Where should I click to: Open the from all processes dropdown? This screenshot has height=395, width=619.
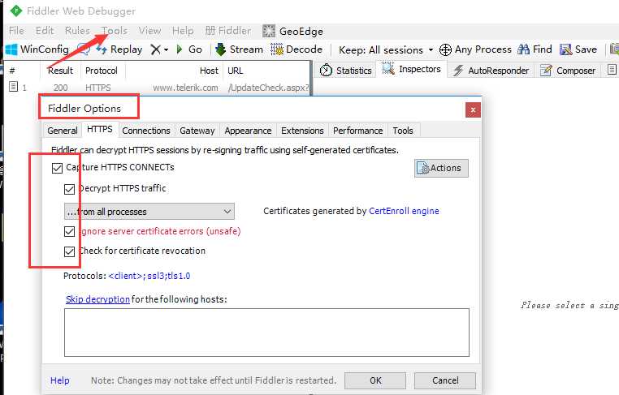coord(149,212)
